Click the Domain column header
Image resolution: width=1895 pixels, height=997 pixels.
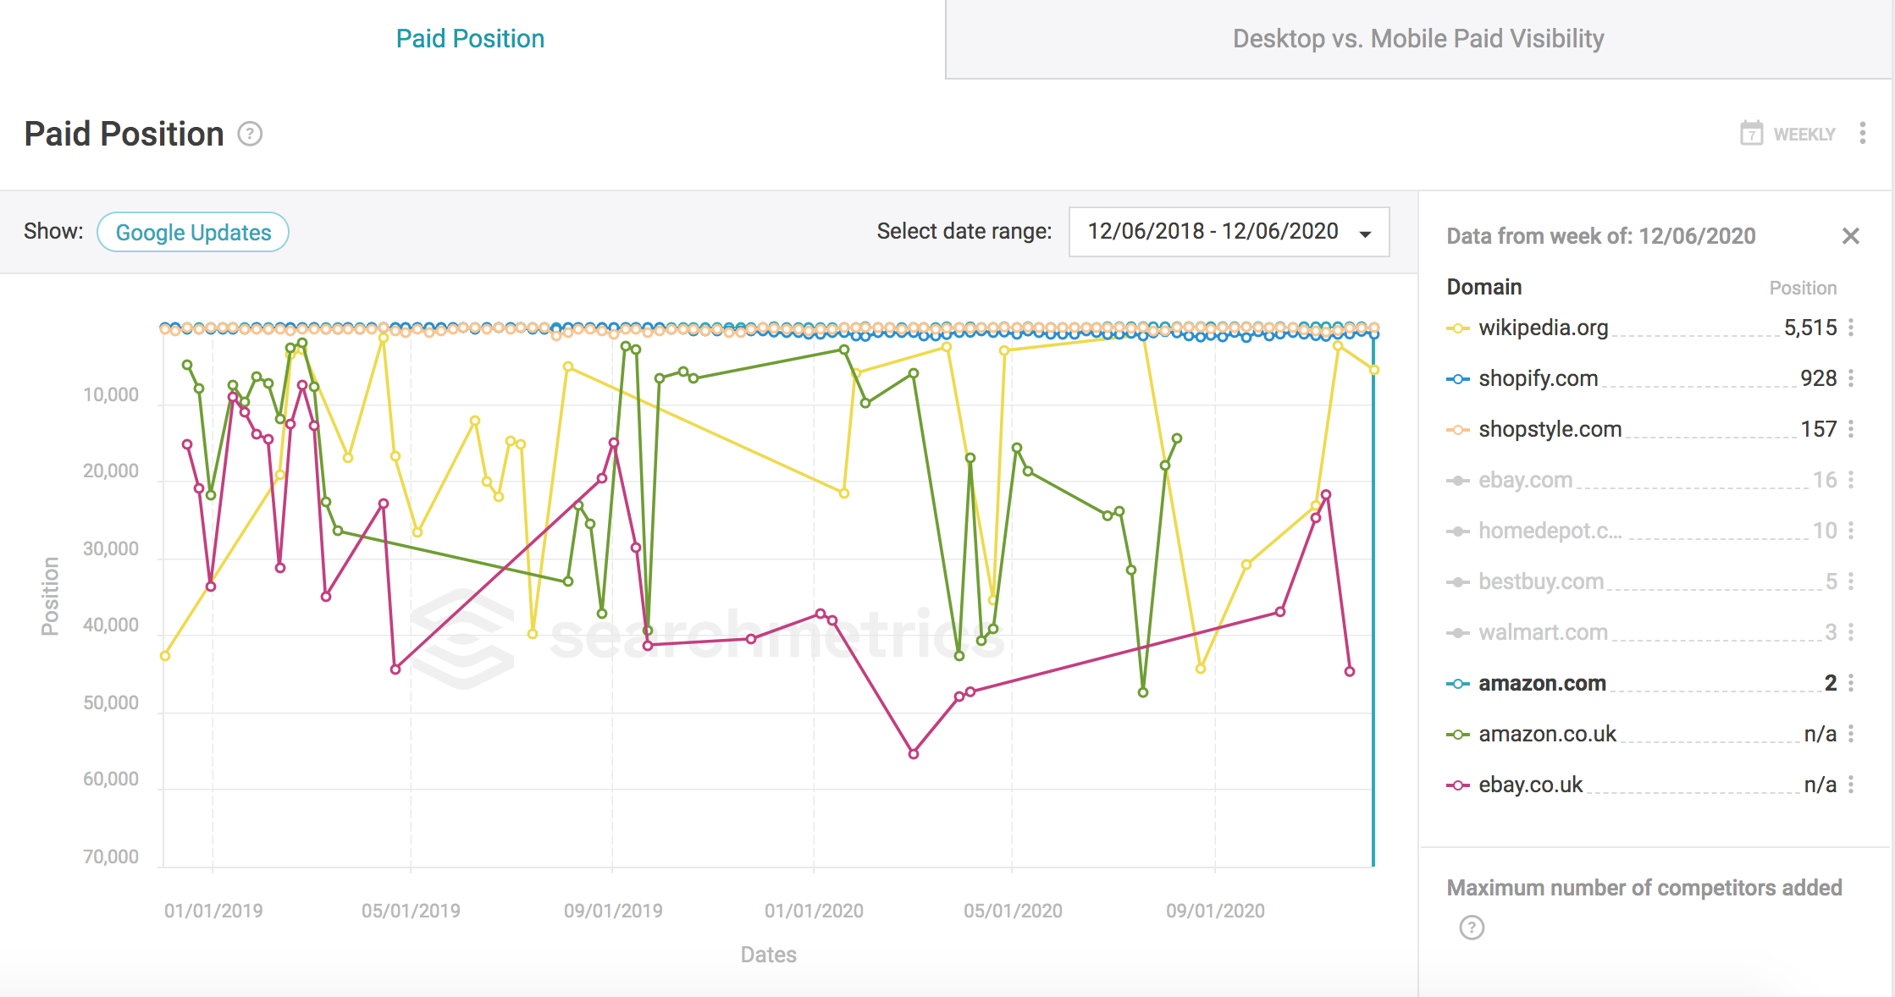[1483, 287]
